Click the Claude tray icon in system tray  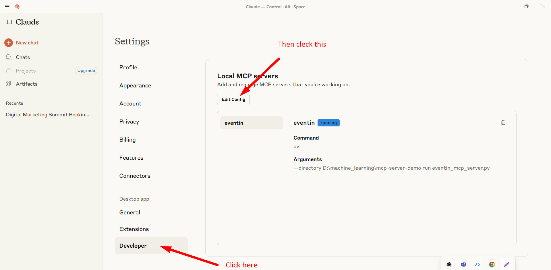coord(449,265)
